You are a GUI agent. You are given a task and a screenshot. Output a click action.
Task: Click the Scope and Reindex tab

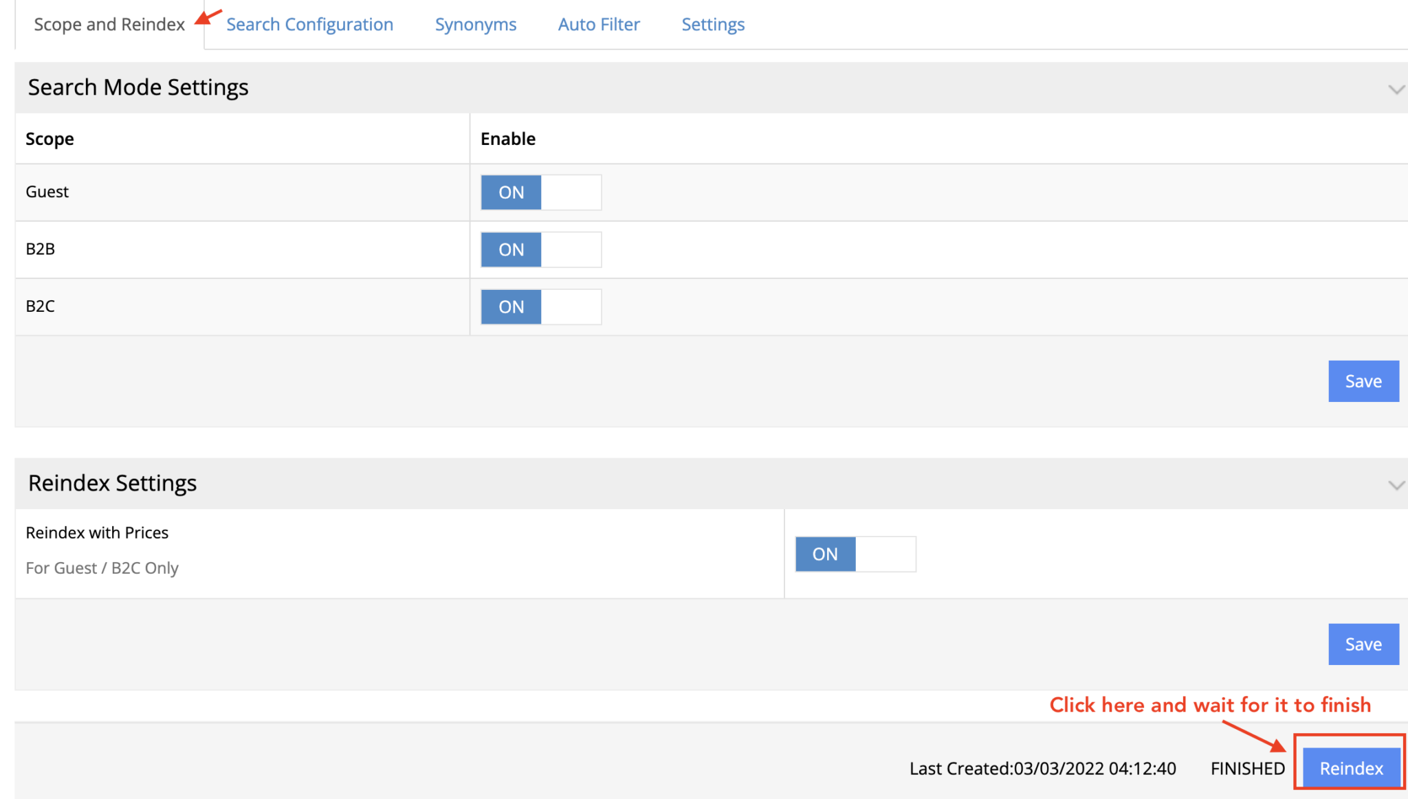point(108,24)
